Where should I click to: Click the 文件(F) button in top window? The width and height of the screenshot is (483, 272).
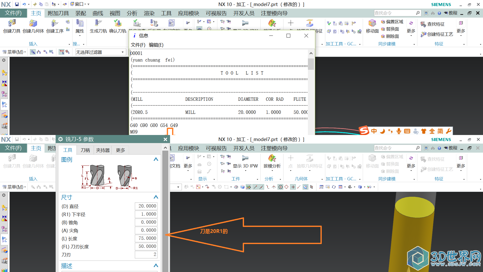click(13, 13)
